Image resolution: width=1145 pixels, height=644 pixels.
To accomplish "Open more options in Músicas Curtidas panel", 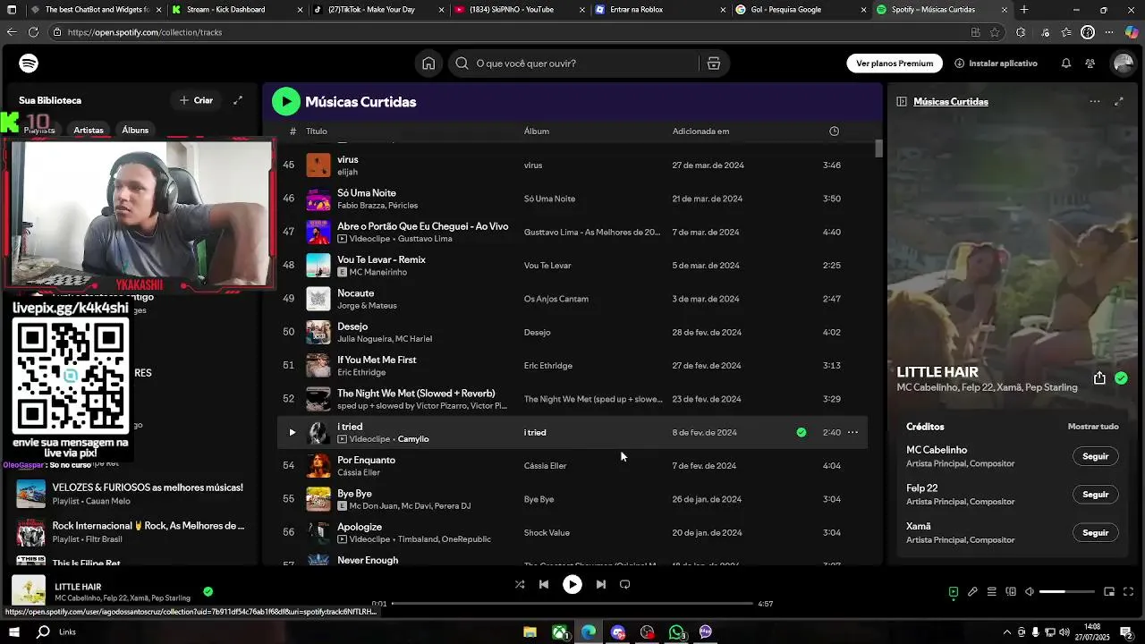I will click(x=1094, y=102).
